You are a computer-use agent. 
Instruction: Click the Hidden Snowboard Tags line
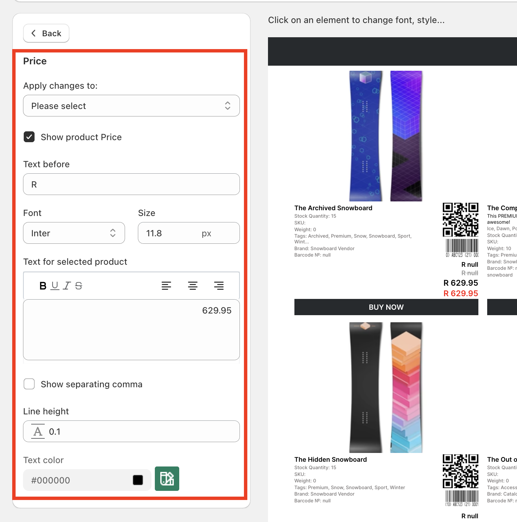[350, 487]
